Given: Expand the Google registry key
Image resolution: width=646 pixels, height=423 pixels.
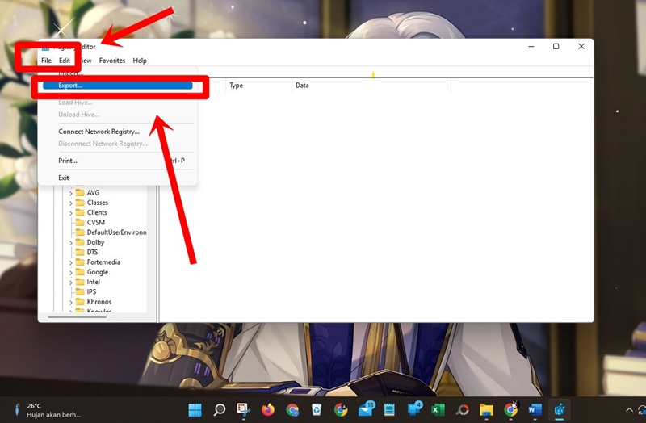Looking at the screenshot, I should pos(70,272).
